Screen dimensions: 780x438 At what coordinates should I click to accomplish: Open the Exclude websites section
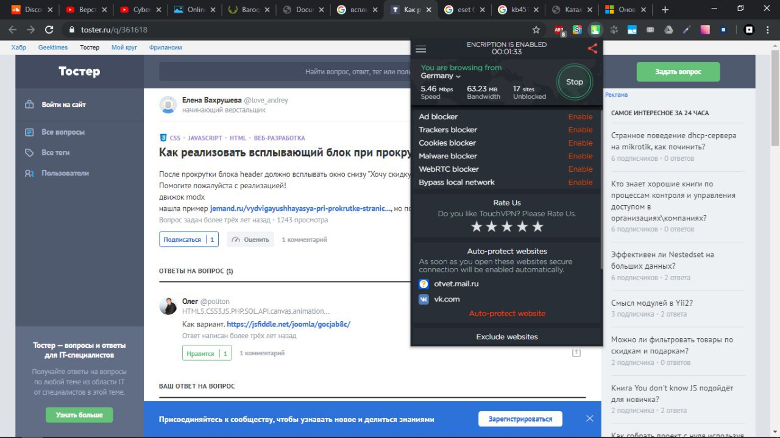point(507,337)
